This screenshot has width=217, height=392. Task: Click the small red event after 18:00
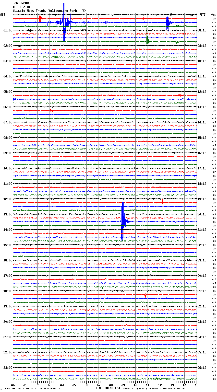[146, 295]
